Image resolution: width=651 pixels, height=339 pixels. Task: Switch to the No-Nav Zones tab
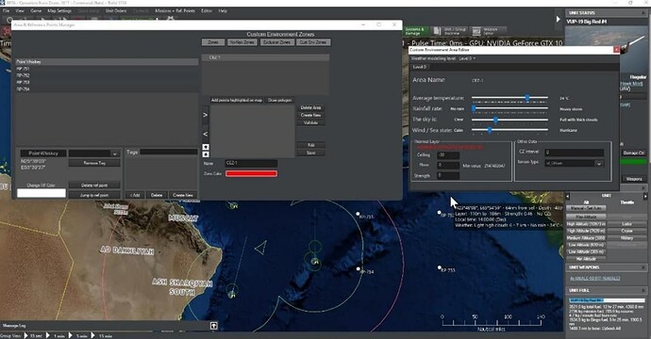tap(242, 42)
